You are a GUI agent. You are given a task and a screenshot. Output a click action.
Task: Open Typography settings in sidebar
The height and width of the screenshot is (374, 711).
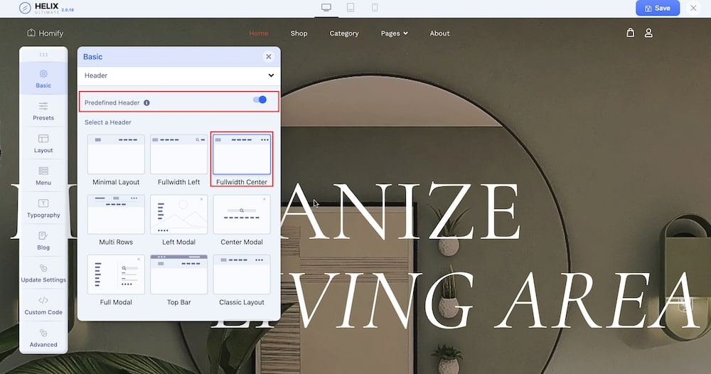point(43,208)
